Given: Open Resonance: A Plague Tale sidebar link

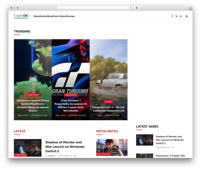Looking at the screenshot, I should point(170,156).
